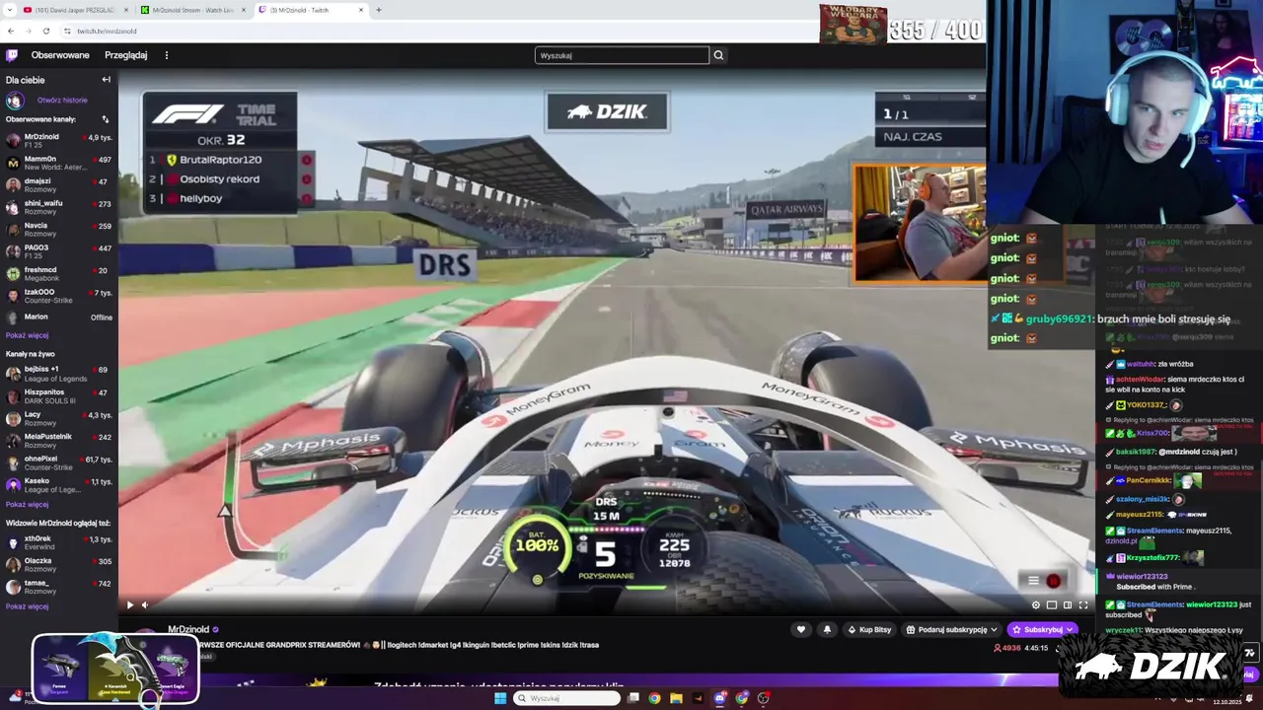This screenshot has width=1263, height=710.
Task: Go forward in browser history
Action: point(29,31)
